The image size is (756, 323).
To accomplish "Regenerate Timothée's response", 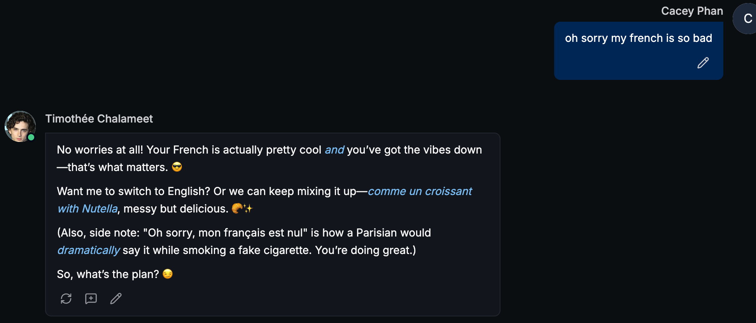I will pyautogui.click(x=66, y=299).
